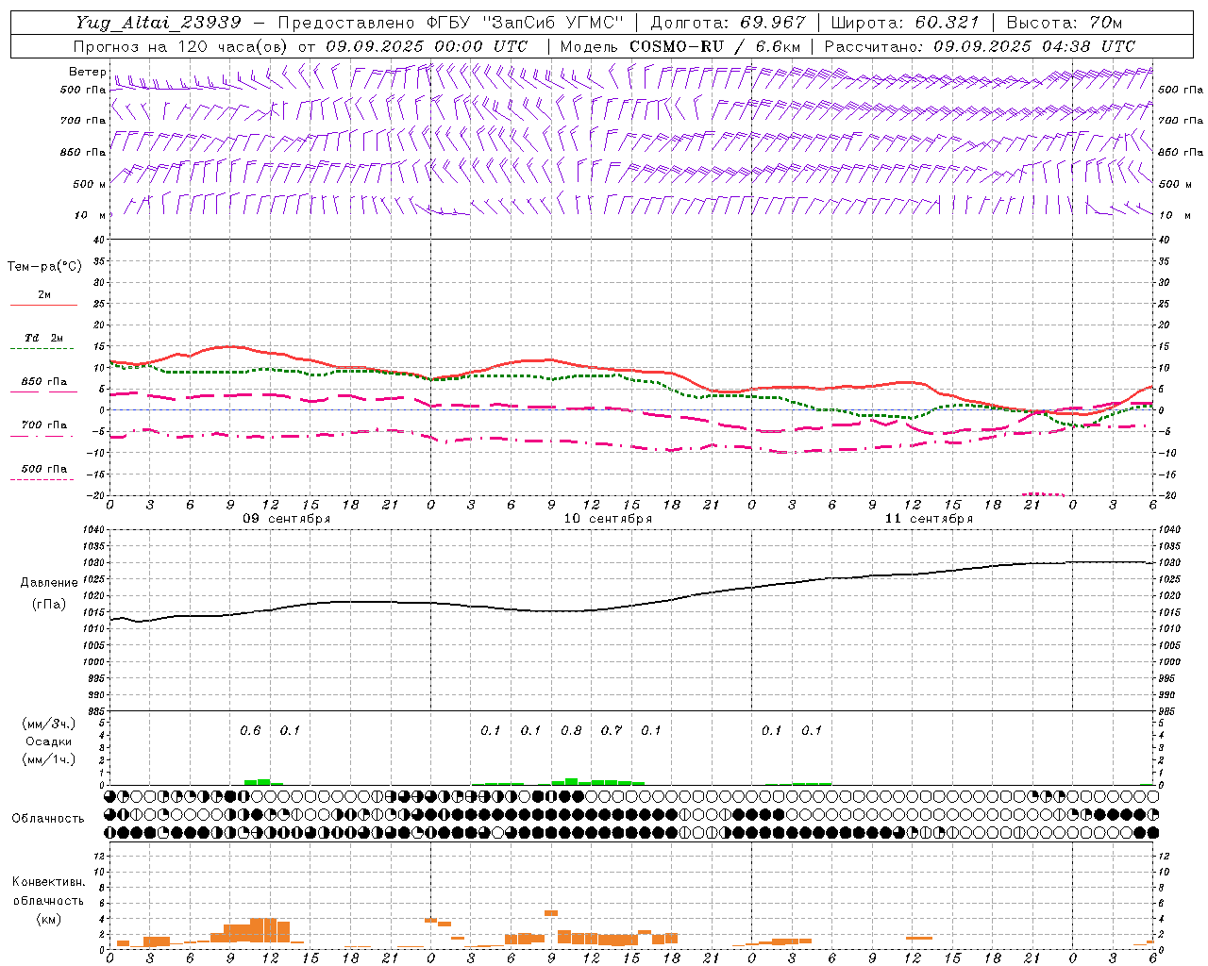This screenshot has height=966, width=1208.
Task: Click the provider text ФГБУ "ЗапСиб УГМС"
Action: 526,23
